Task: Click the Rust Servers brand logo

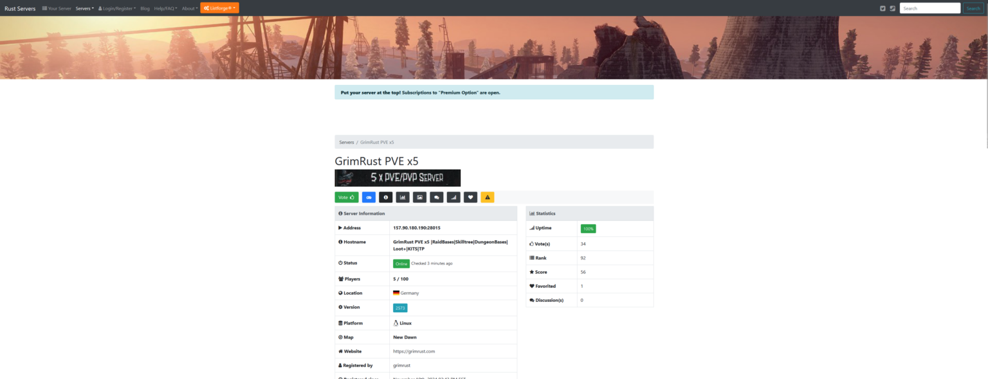Action: point(20,8)
